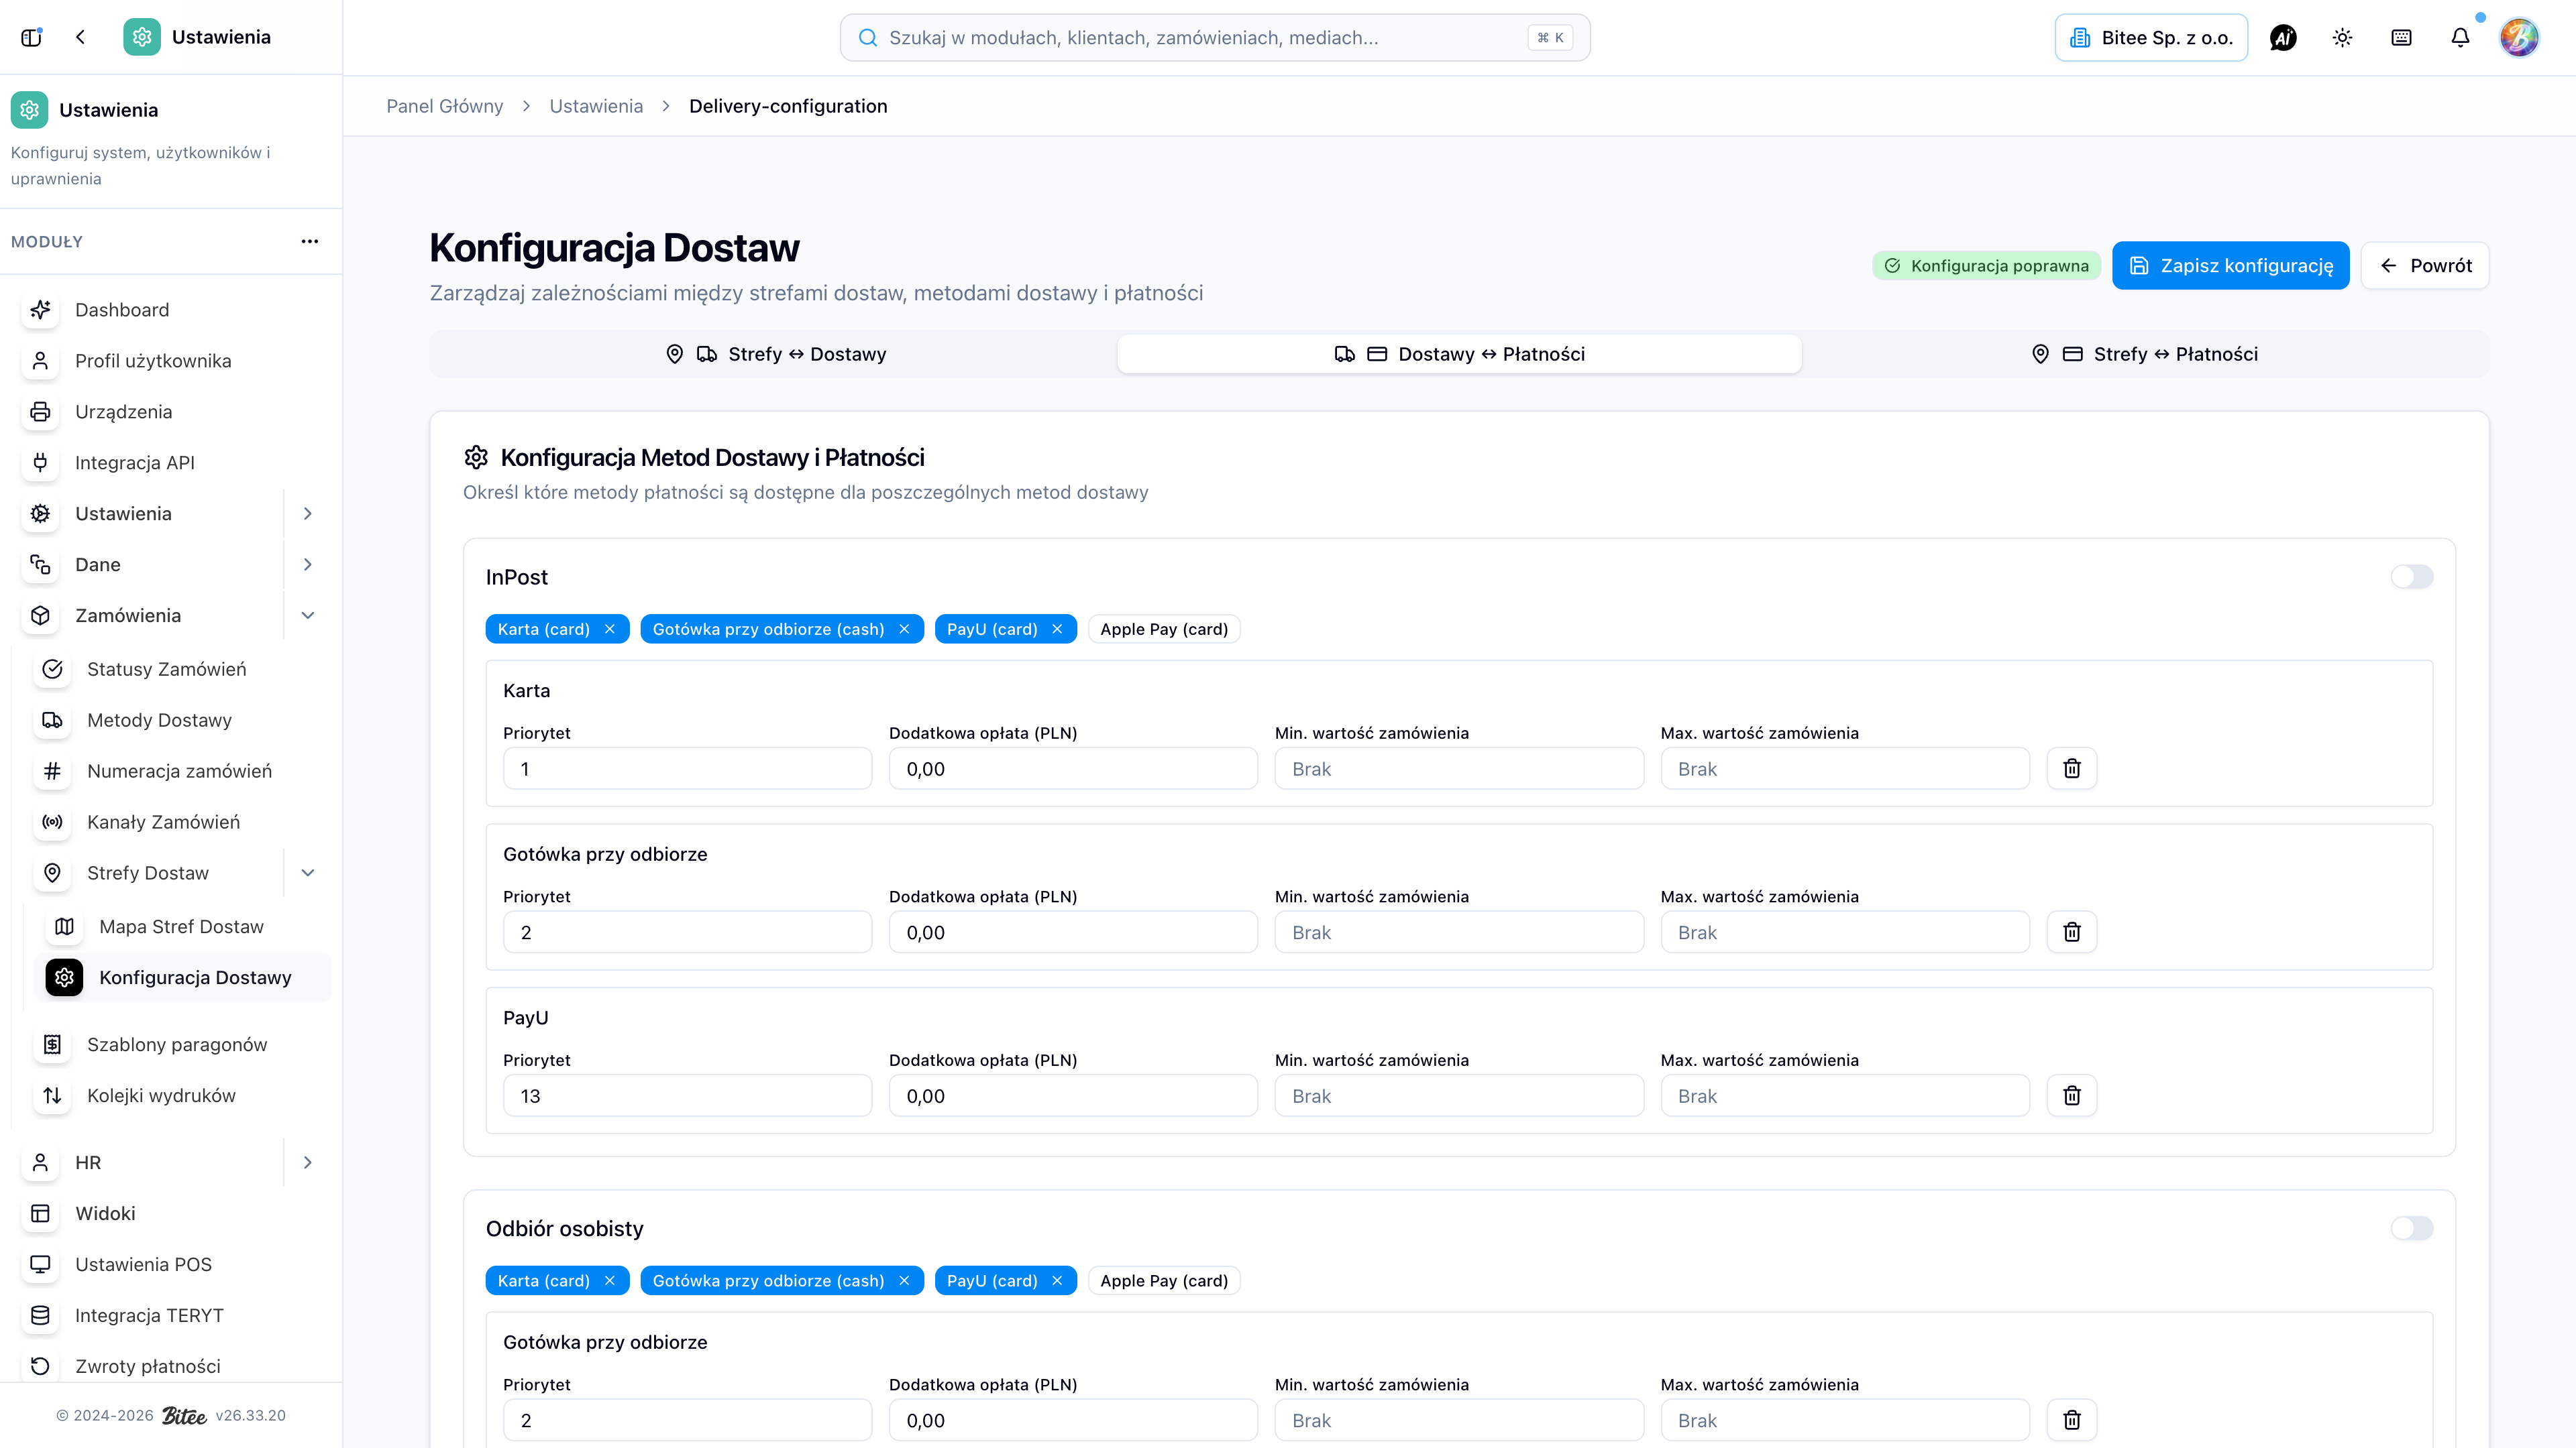This screenshot has width=2576, height=1448.
Task: Remove PayU (card) tag from Odbiór osobisty
Action: click(x=1057, y=1280)
